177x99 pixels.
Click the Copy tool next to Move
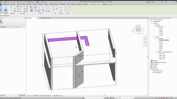coord(35,11)
